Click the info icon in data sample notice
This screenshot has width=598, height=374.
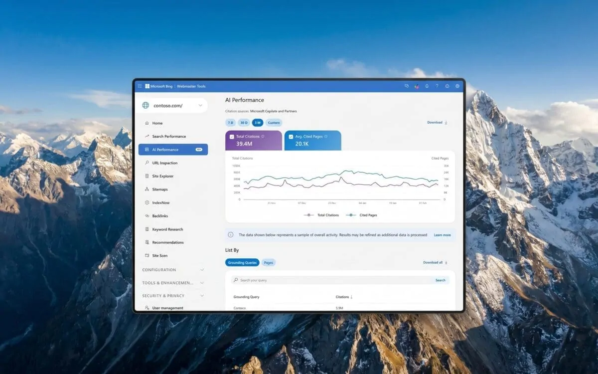(x=231, y=235)
